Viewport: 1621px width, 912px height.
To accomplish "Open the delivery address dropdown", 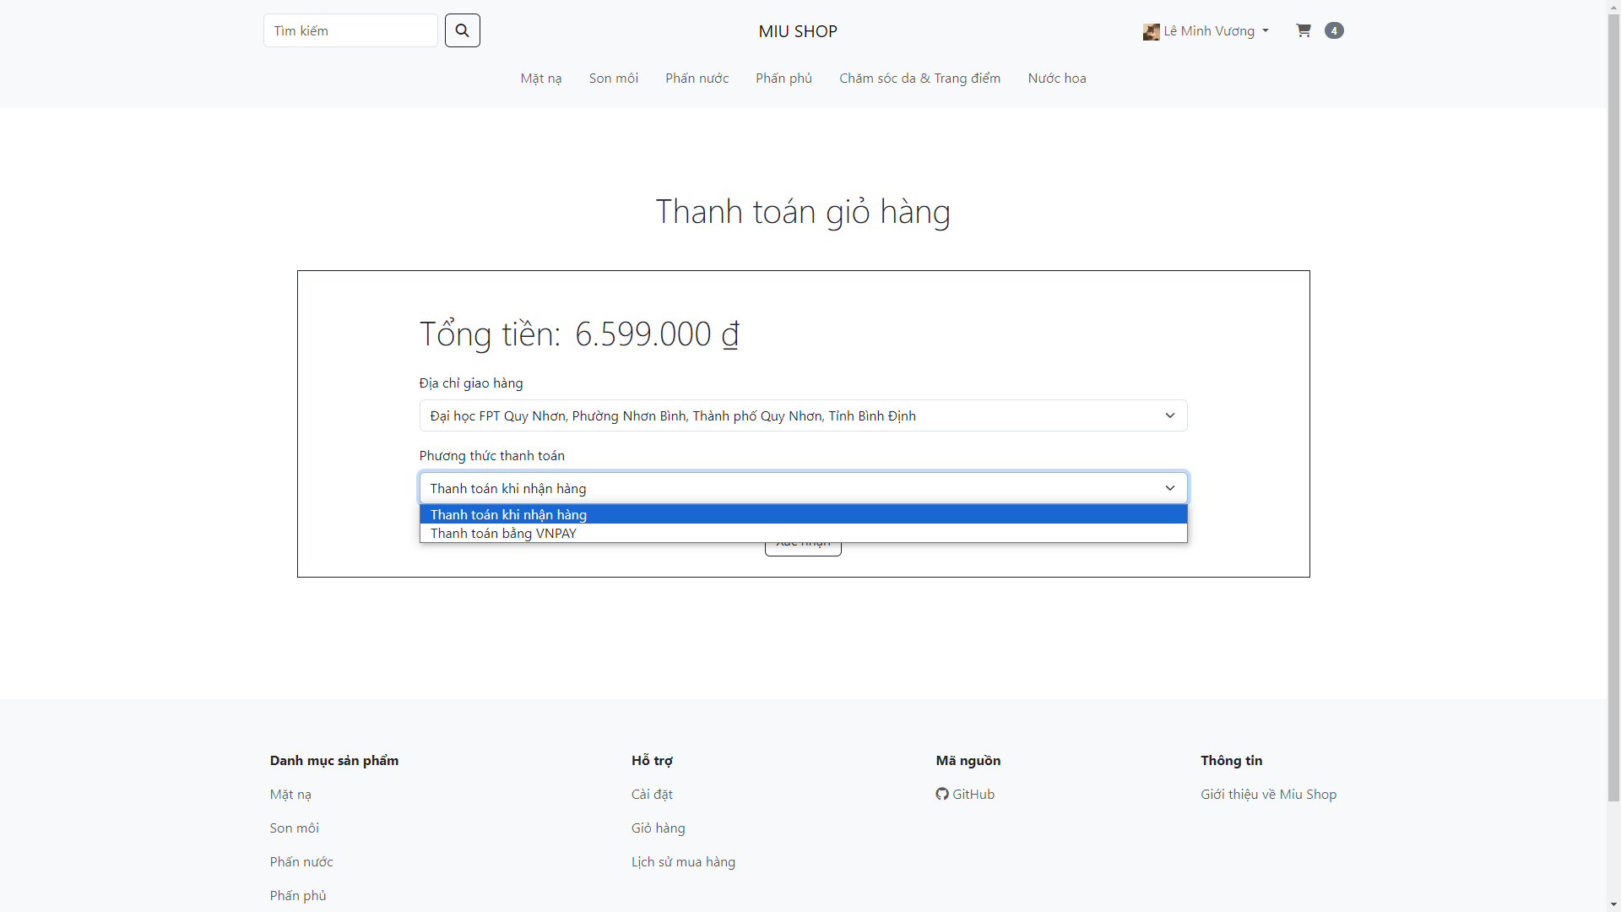I will [x=803, y=415].
